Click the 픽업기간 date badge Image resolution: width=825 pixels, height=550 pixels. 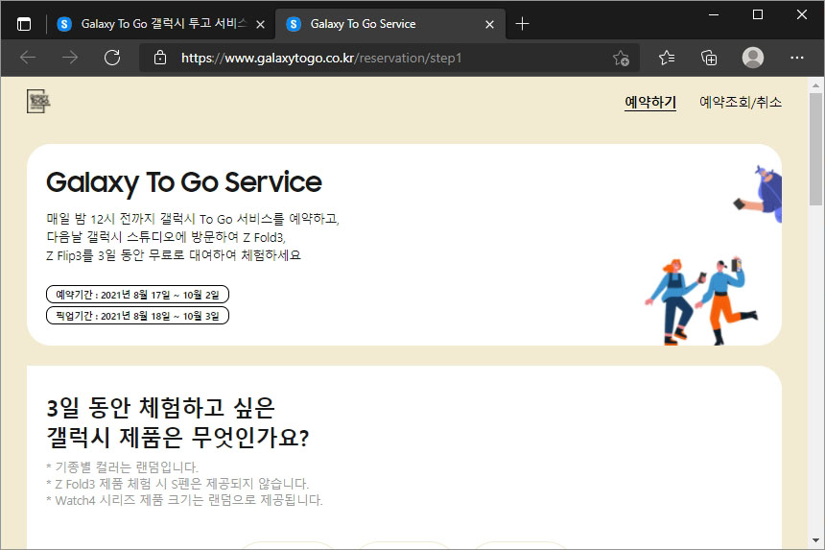(138, 315)
